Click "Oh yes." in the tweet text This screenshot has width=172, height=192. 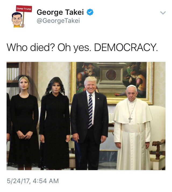point(74,48)
